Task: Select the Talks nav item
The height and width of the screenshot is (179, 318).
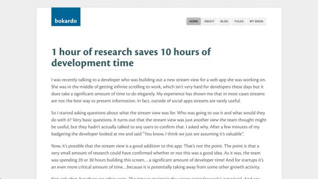Action: coord(239,21)
